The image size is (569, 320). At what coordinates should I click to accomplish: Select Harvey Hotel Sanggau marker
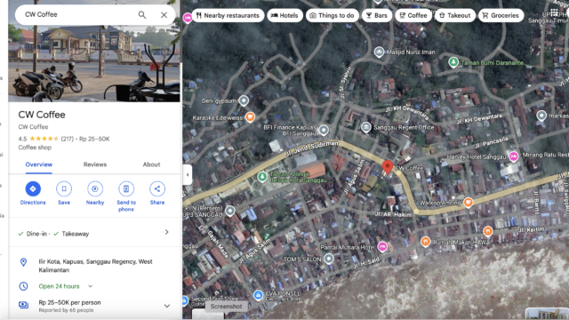coord(513,156)
